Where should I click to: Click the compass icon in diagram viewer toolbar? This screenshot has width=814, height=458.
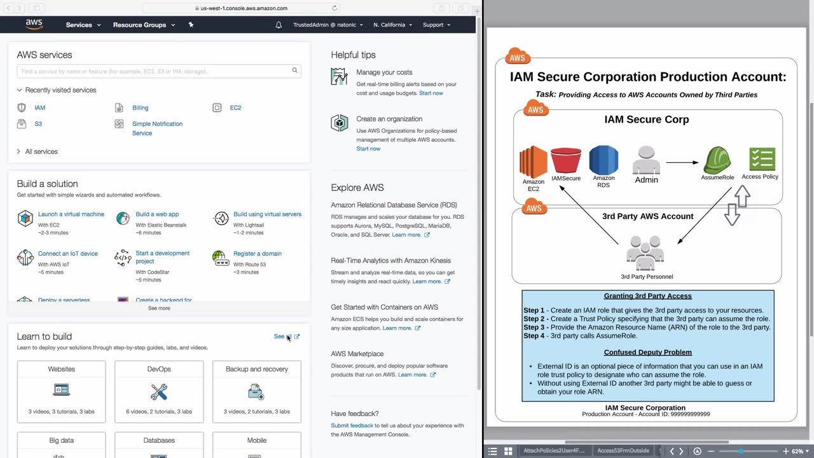point(697,451)
